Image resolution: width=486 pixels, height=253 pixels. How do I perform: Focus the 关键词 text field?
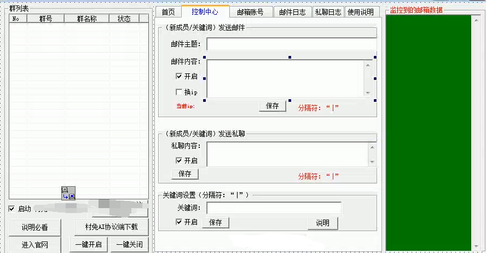pyautogui.click(x=274, y=208)
